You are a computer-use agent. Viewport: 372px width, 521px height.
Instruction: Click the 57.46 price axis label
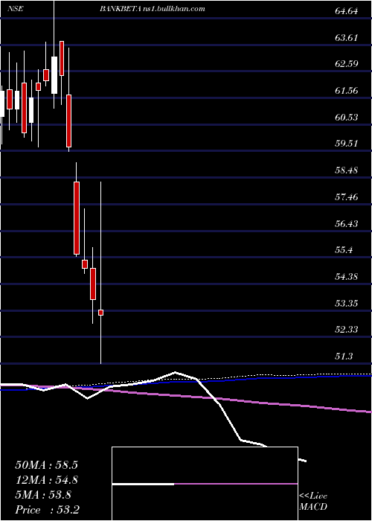346,197
